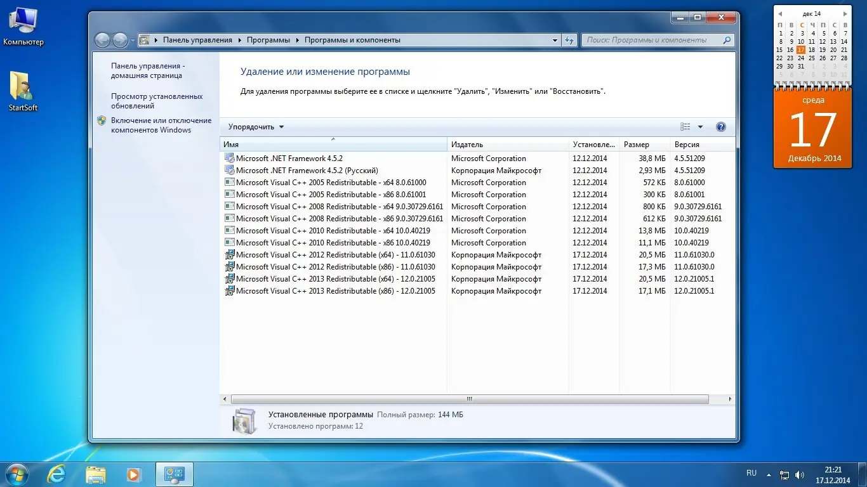Click the дек 14 month label in calendar

tap(812, 13)
